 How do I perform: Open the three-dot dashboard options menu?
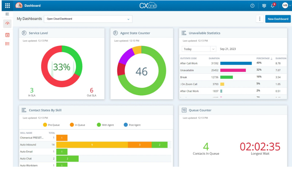[260, 19]
